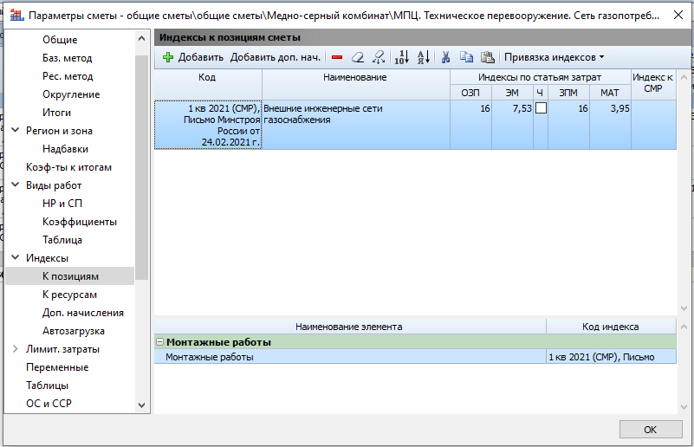Select К ресурсам item
This screenshot has height=447, width=694.
pyautogui.click(x=69, y=295)
